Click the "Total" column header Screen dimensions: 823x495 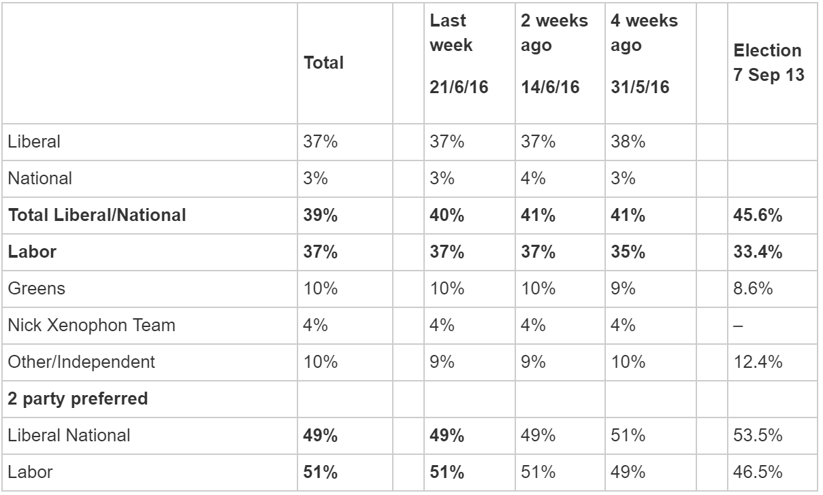323,63
